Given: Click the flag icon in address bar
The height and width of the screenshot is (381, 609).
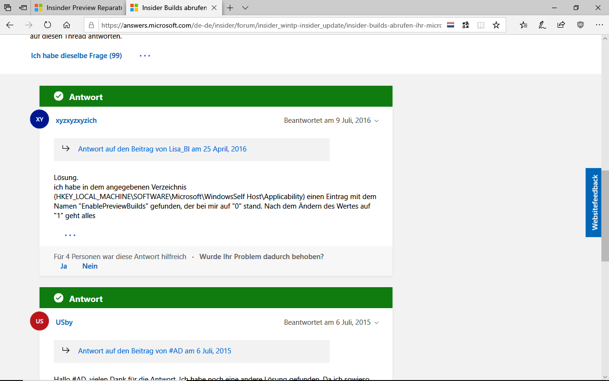Looking at the screenshot, I should click(451, 25).
